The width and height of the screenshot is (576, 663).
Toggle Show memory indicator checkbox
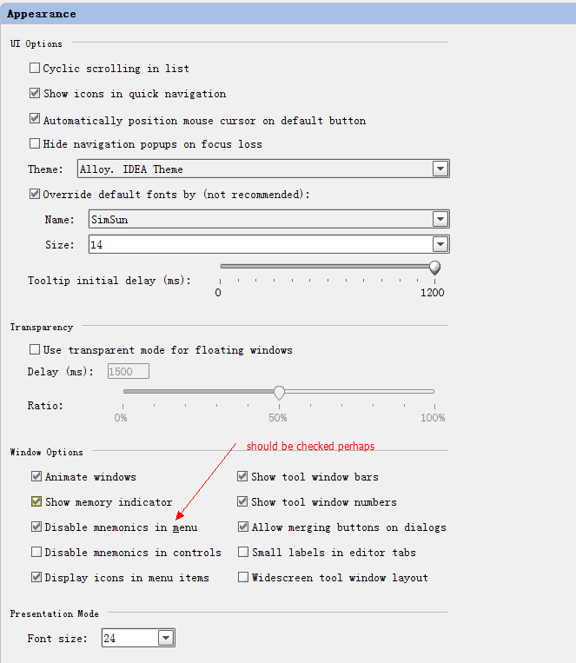[x=36, y=501]
